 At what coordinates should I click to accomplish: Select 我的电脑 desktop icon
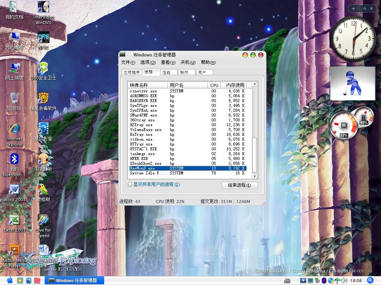pyautogui.click(x=15, y=41)
